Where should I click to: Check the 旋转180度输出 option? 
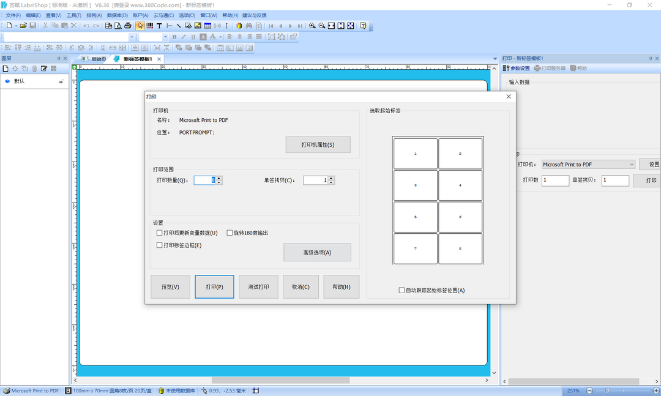click(x=230, y=233)
